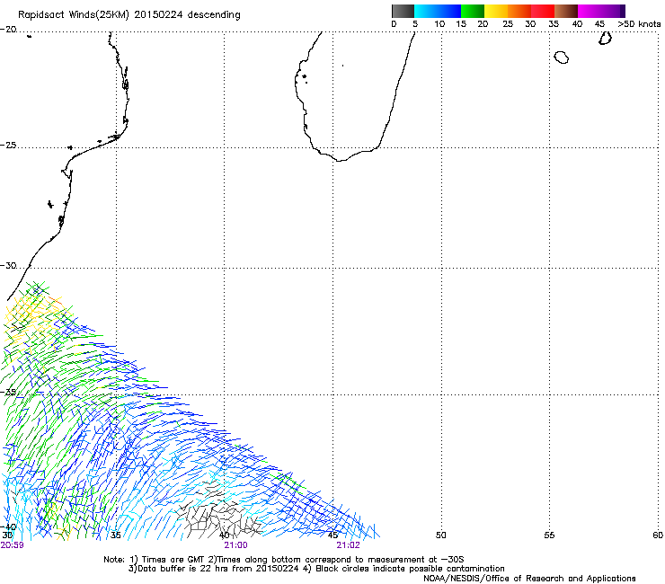The width and height of the screenshot is (665, 584).
Task: Click the 'Times are GMT' note line
Action: pyautogui.click(x=284, y=560)
